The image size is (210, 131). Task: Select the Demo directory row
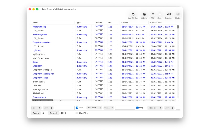coord(104,62)
